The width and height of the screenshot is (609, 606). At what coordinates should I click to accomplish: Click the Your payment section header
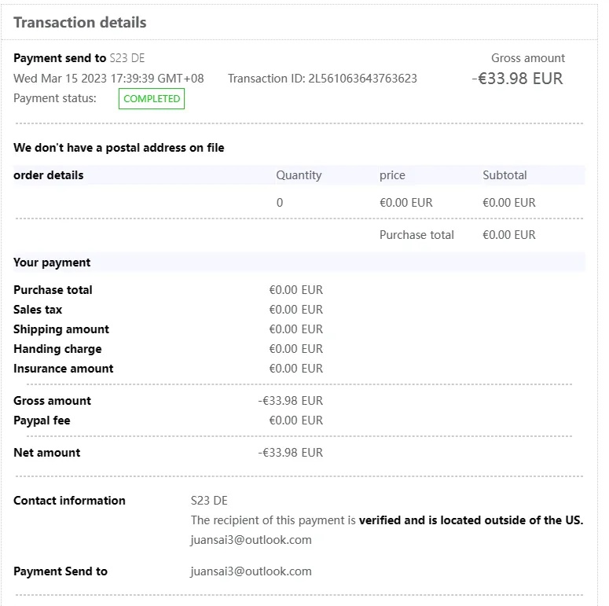52,263
